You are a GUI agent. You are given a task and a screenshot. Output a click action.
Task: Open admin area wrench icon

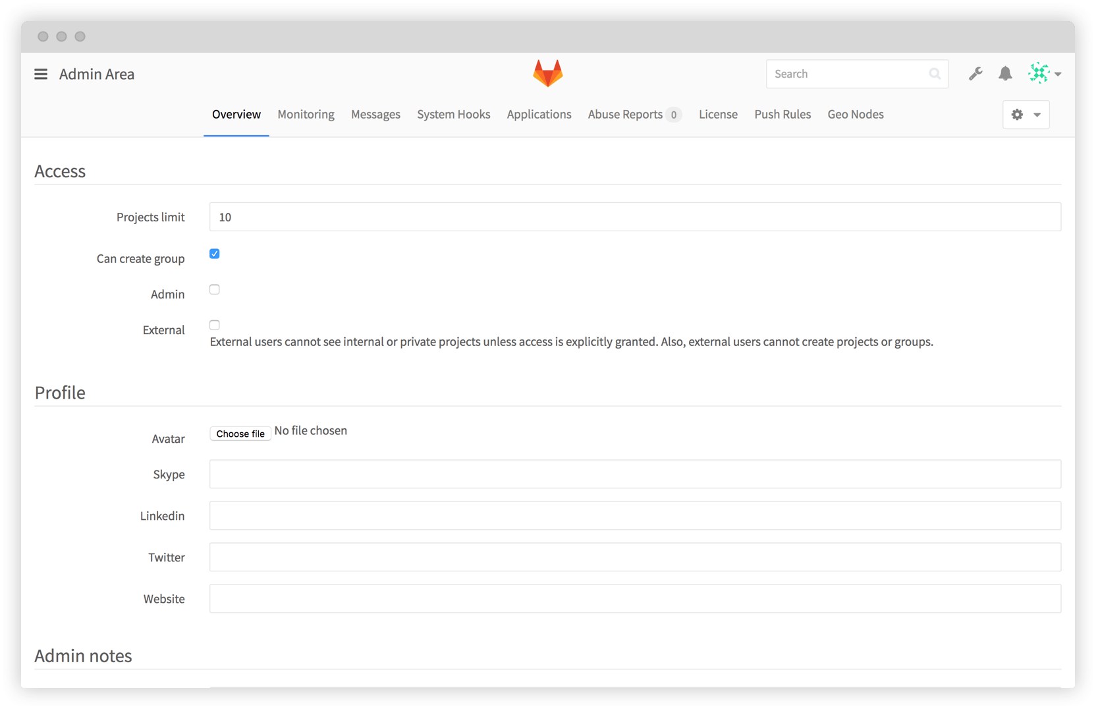pyautogui.click(x=975, y=74)
